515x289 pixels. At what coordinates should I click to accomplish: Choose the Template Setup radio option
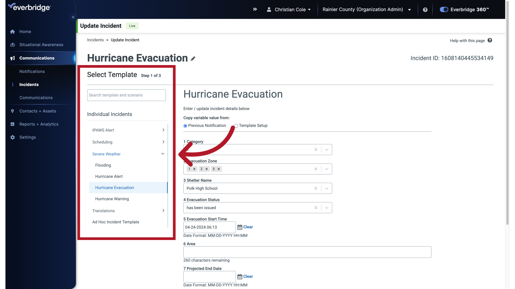[236, 126]
